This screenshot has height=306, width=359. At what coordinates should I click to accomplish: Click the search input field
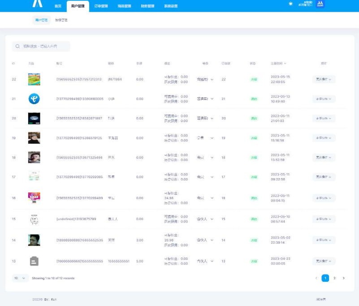[x=45, y=46]
